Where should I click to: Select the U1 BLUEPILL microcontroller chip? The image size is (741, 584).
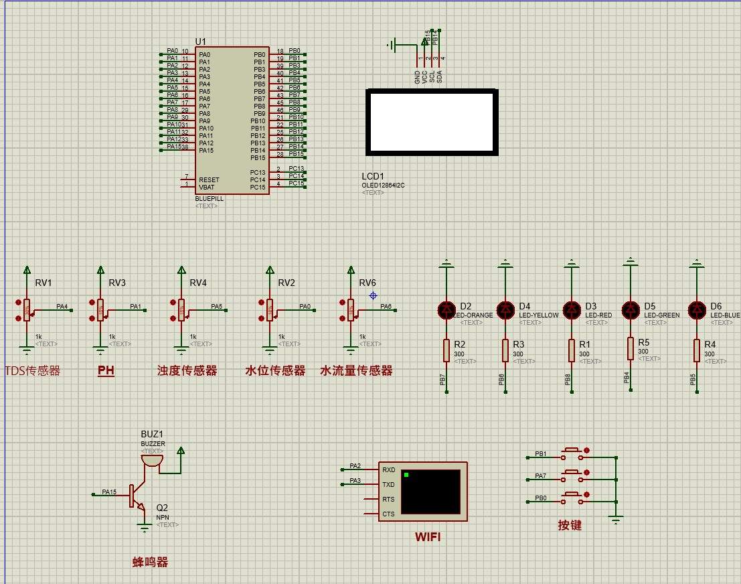tap(232, 120)
